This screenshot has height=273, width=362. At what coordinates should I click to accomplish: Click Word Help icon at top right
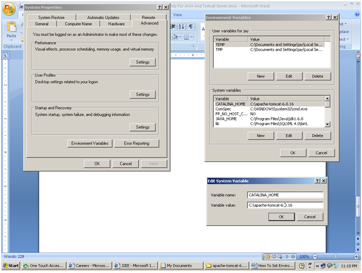click(x=357, y=14)
